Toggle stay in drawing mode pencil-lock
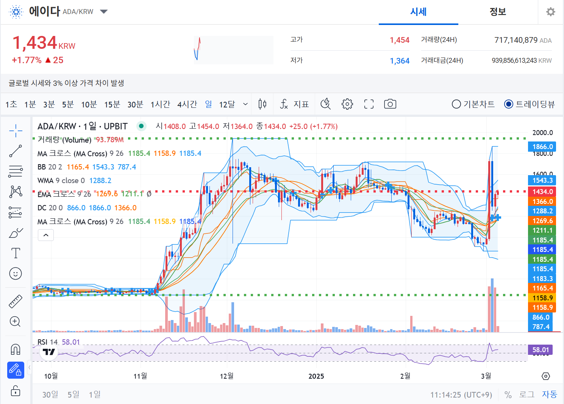 tap(16, 370)
